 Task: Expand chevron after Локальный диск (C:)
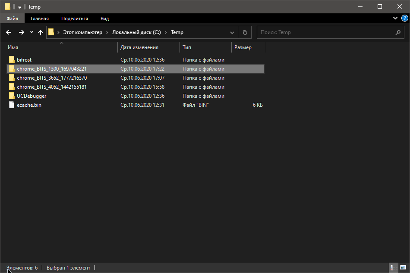tap(166, 32)
